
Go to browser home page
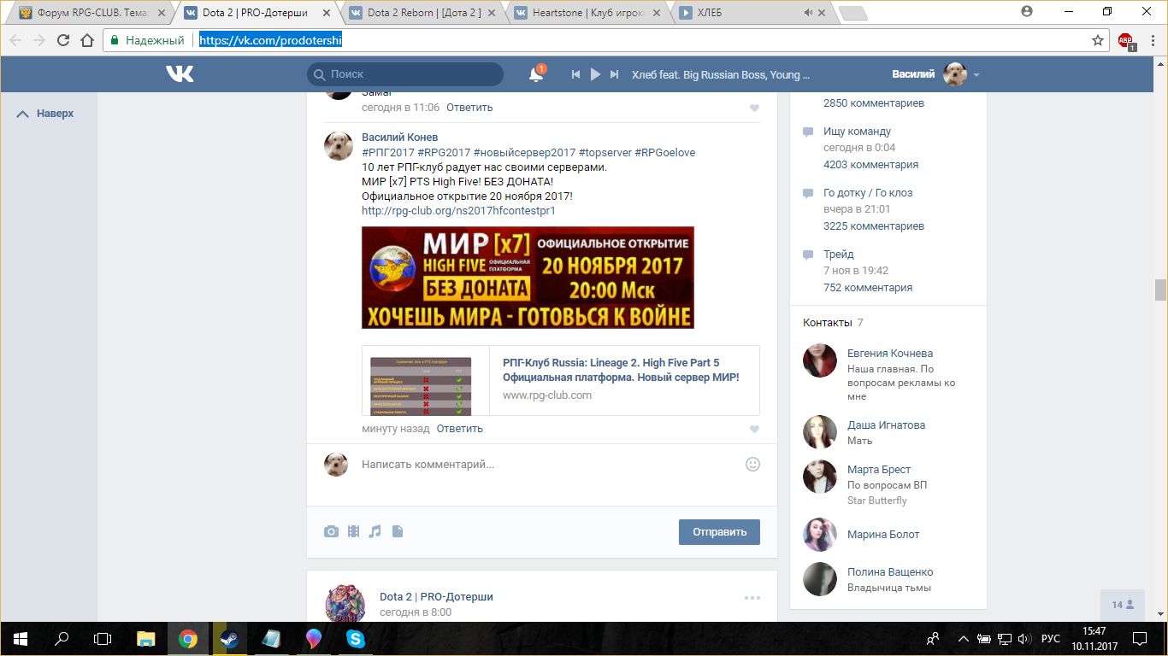point(86,40)
